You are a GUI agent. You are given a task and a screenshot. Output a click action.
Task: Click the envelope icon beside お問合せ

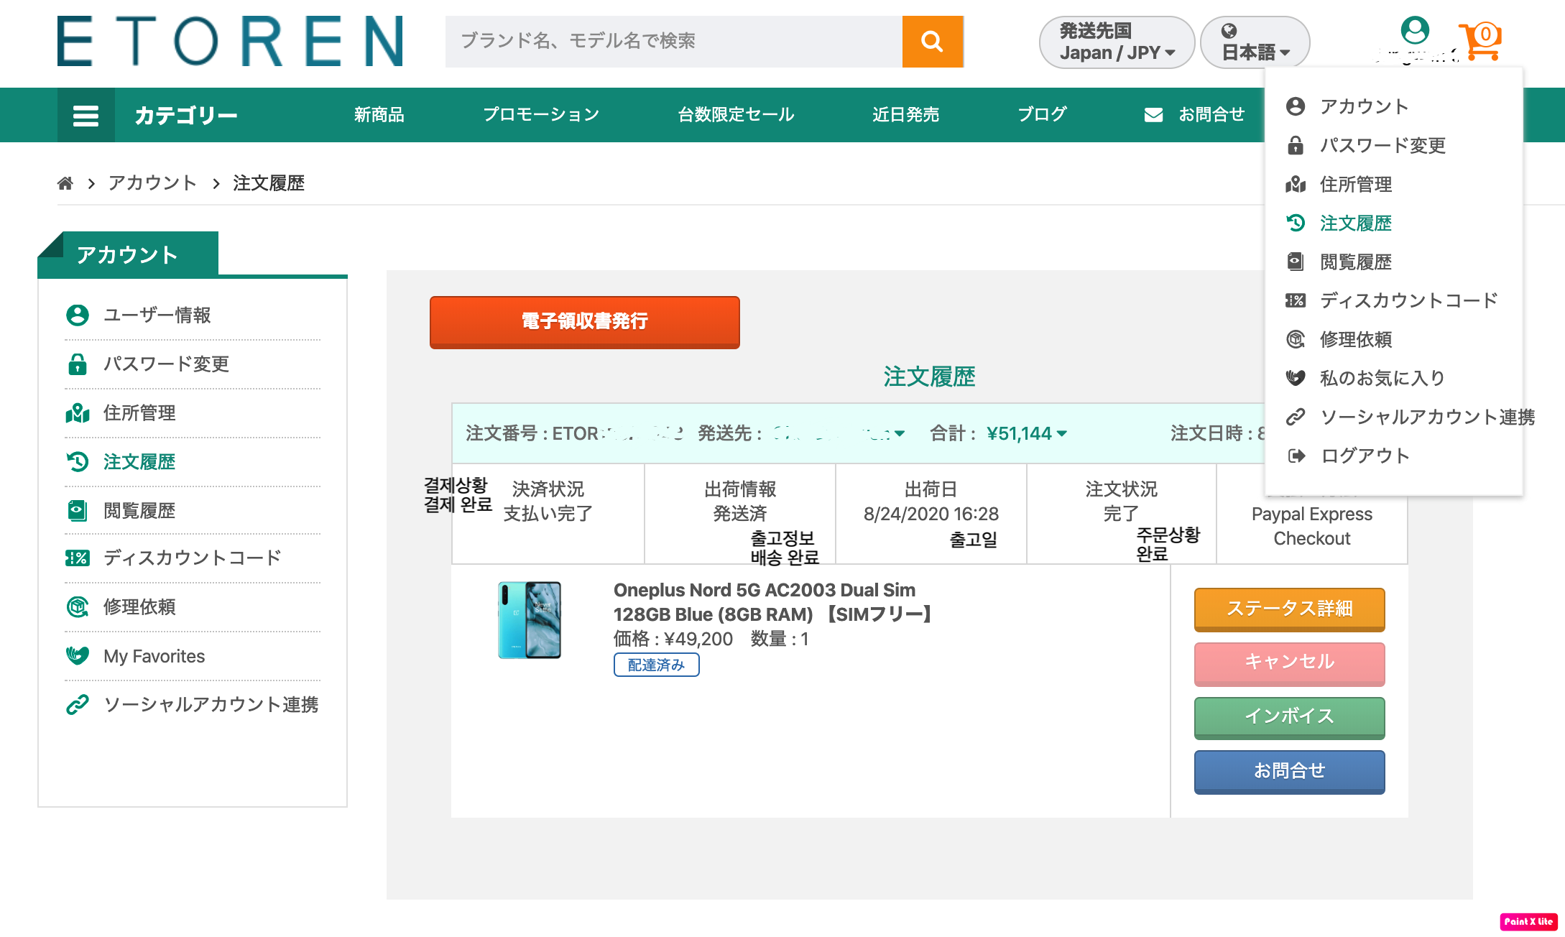pyautogui.click(x=1153, y=115)
